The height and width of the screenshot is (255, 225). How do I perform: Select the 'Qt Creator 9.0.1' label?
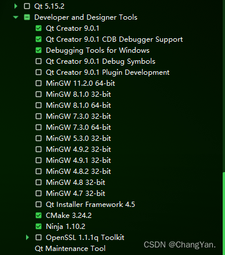(72, 28)
